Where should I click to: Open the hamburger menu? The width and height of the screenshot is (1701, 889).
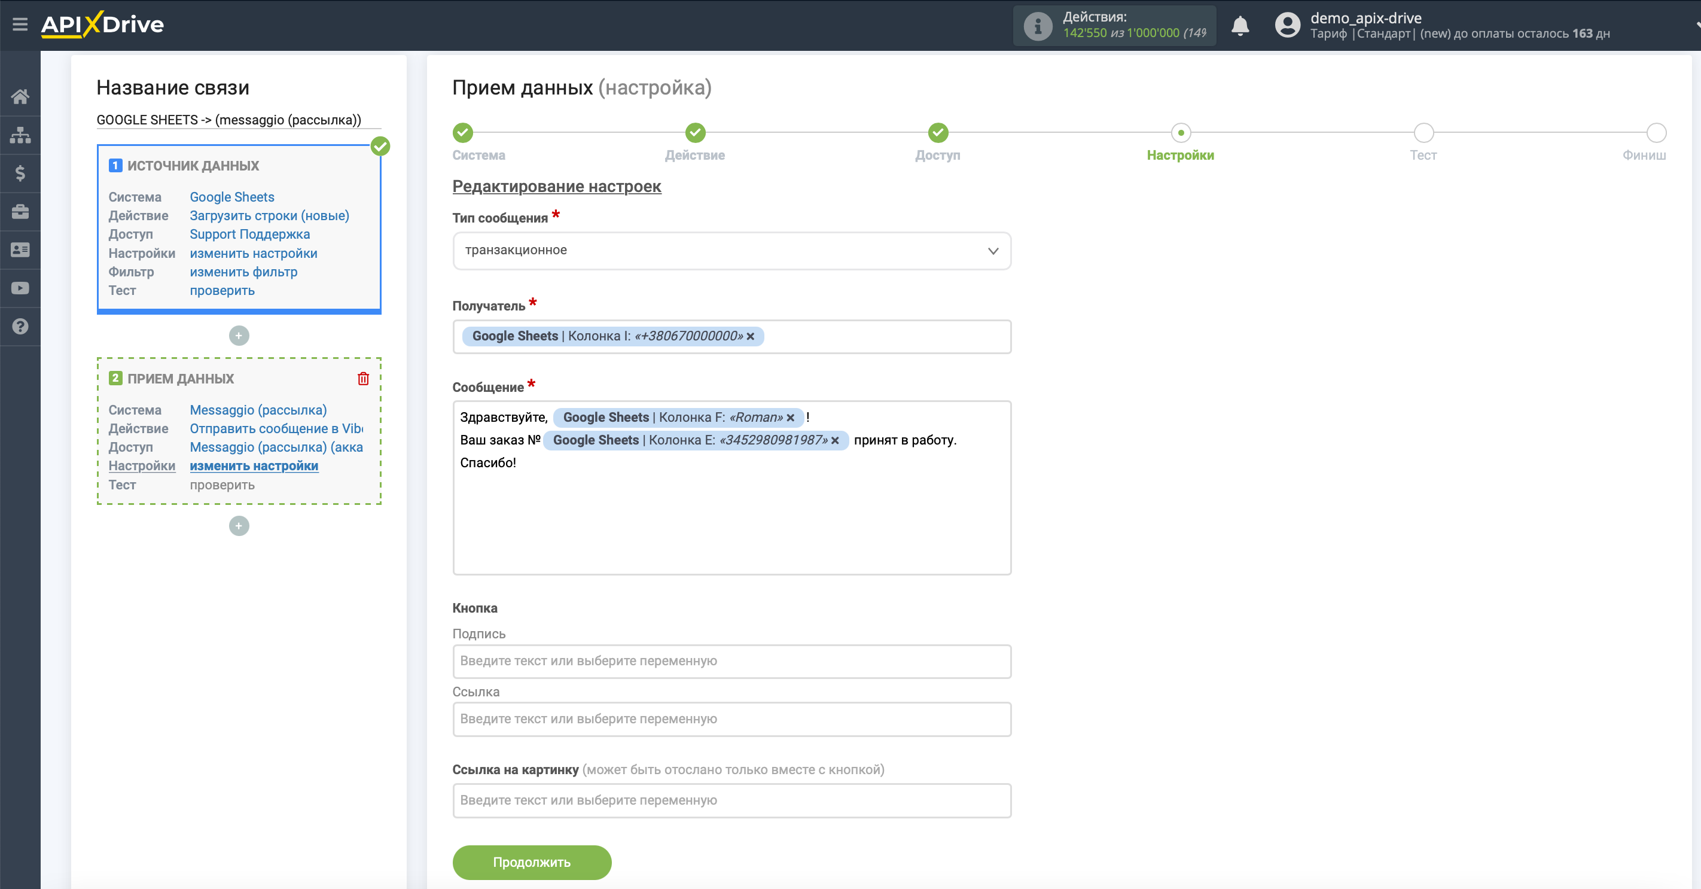point(20,25)
